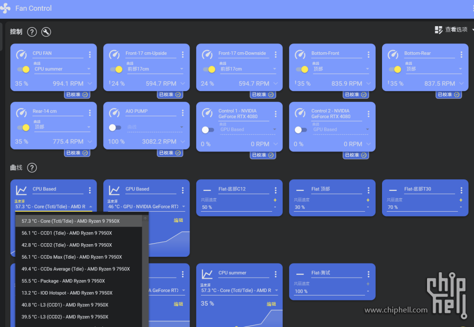Viewport: 474px width, 327px height.
Task: Toggle the Front-17 cm-Upside control switch
Action: click(x=116, y=69)
